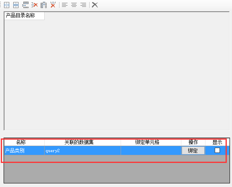Align text left using the toolbar
This screenshot has height=187, width=232.
(65, 5)
